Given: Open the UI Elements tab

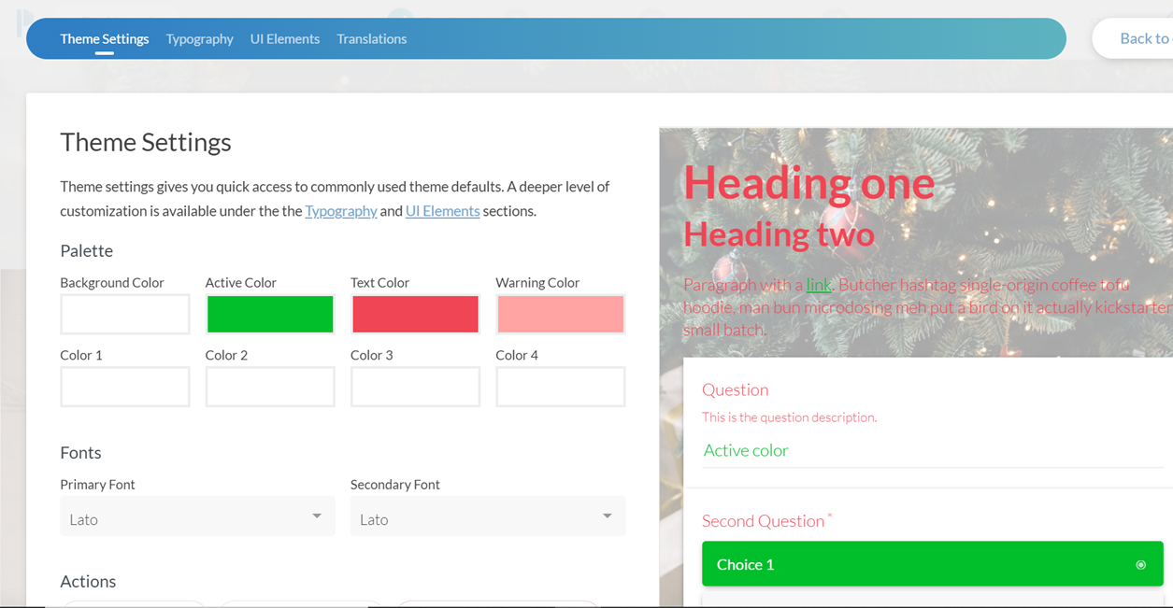Looking at the screenshot, I should pyautogui.click(x=284, y=39).
